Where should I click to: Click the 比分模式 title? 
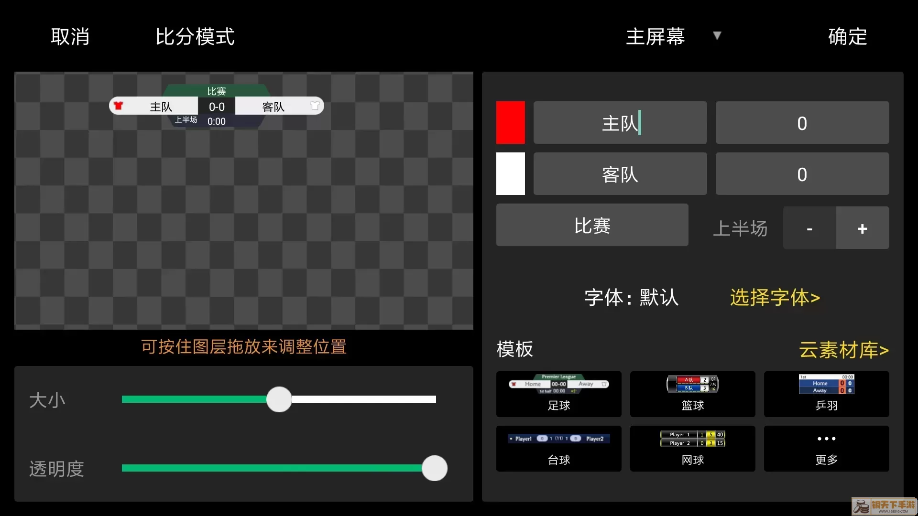click(195, 37)
